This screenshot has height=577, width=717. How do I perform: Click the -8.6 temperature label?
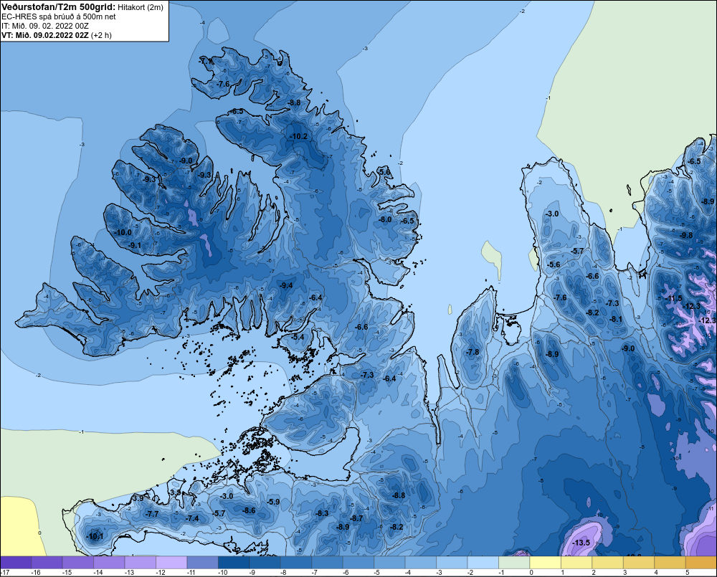click(250, 510)
